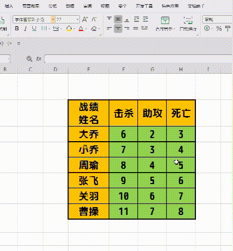Select column F header
Image resolution: width=233 pixels, height=251 pixels.
[123, 70]
